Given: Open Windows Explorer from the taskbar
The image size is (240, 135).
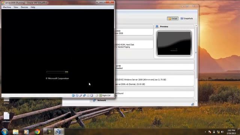Looking at the screenshot, I should (15, 132).
